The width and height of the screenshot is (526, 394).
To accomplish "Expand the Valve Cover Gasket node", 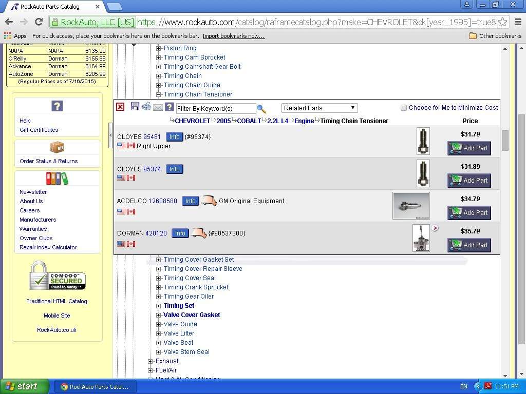I will click(158, 315).
